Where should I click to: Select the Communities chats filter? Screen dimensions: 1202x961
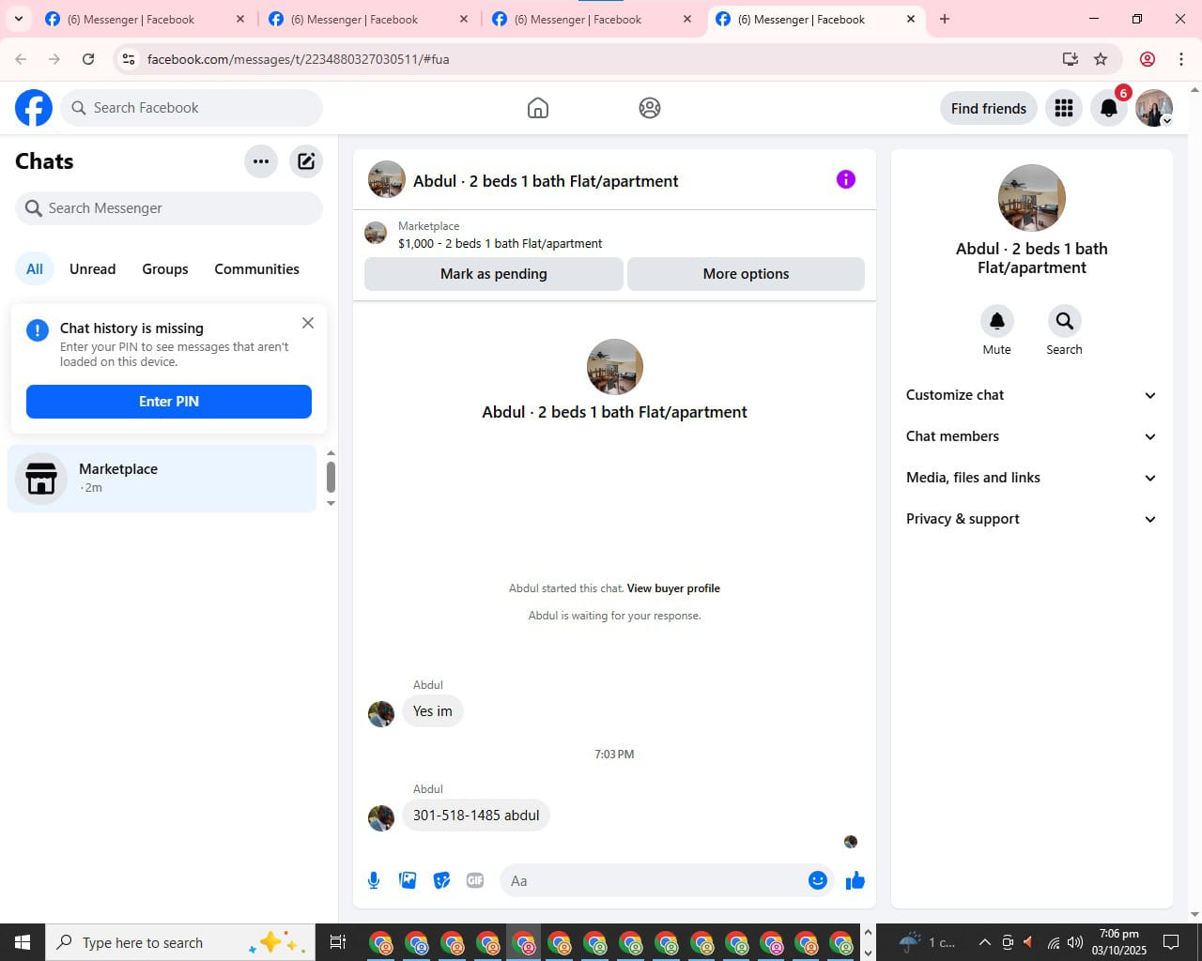coord(257,269)
